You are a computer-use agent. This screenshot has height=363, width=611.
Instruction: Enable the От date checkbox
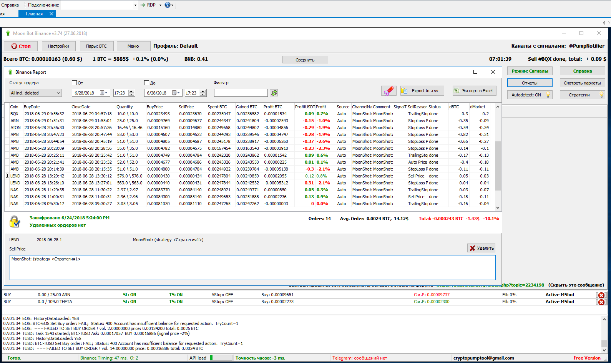75,83
